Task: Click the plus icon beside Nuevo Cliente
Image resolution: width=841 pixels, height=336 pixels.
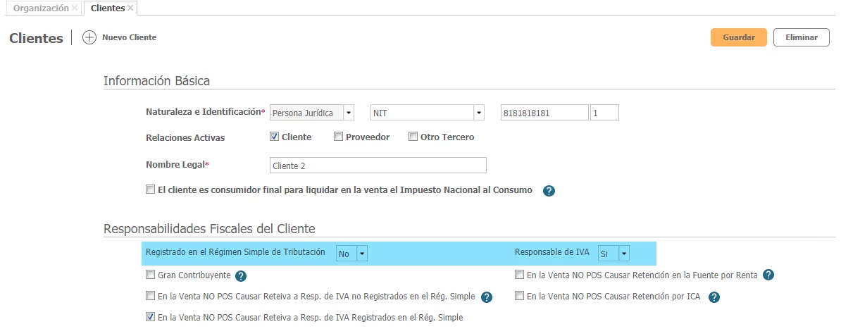Action: point(89,37)
